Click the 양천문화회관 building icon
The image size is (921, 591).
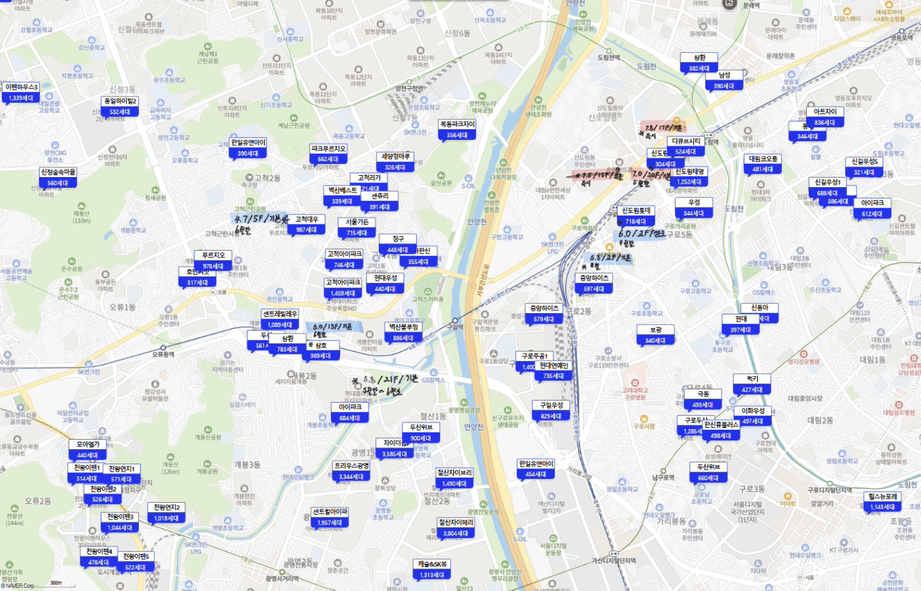click(x=381, y=25)
